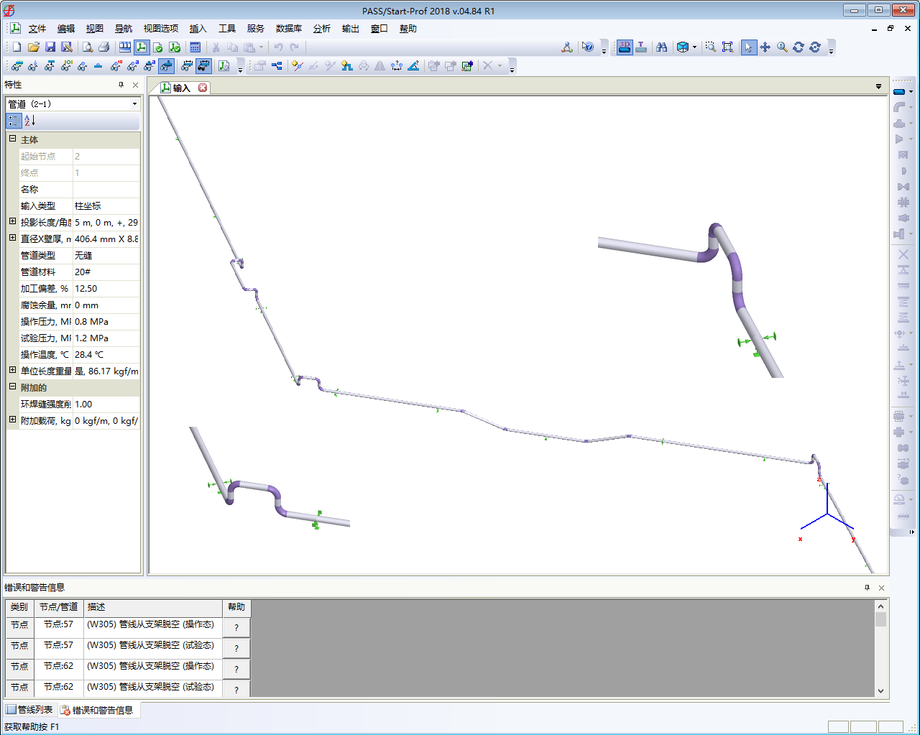
Task: Click the Undo arrow icon
Action: click(279, 47)
